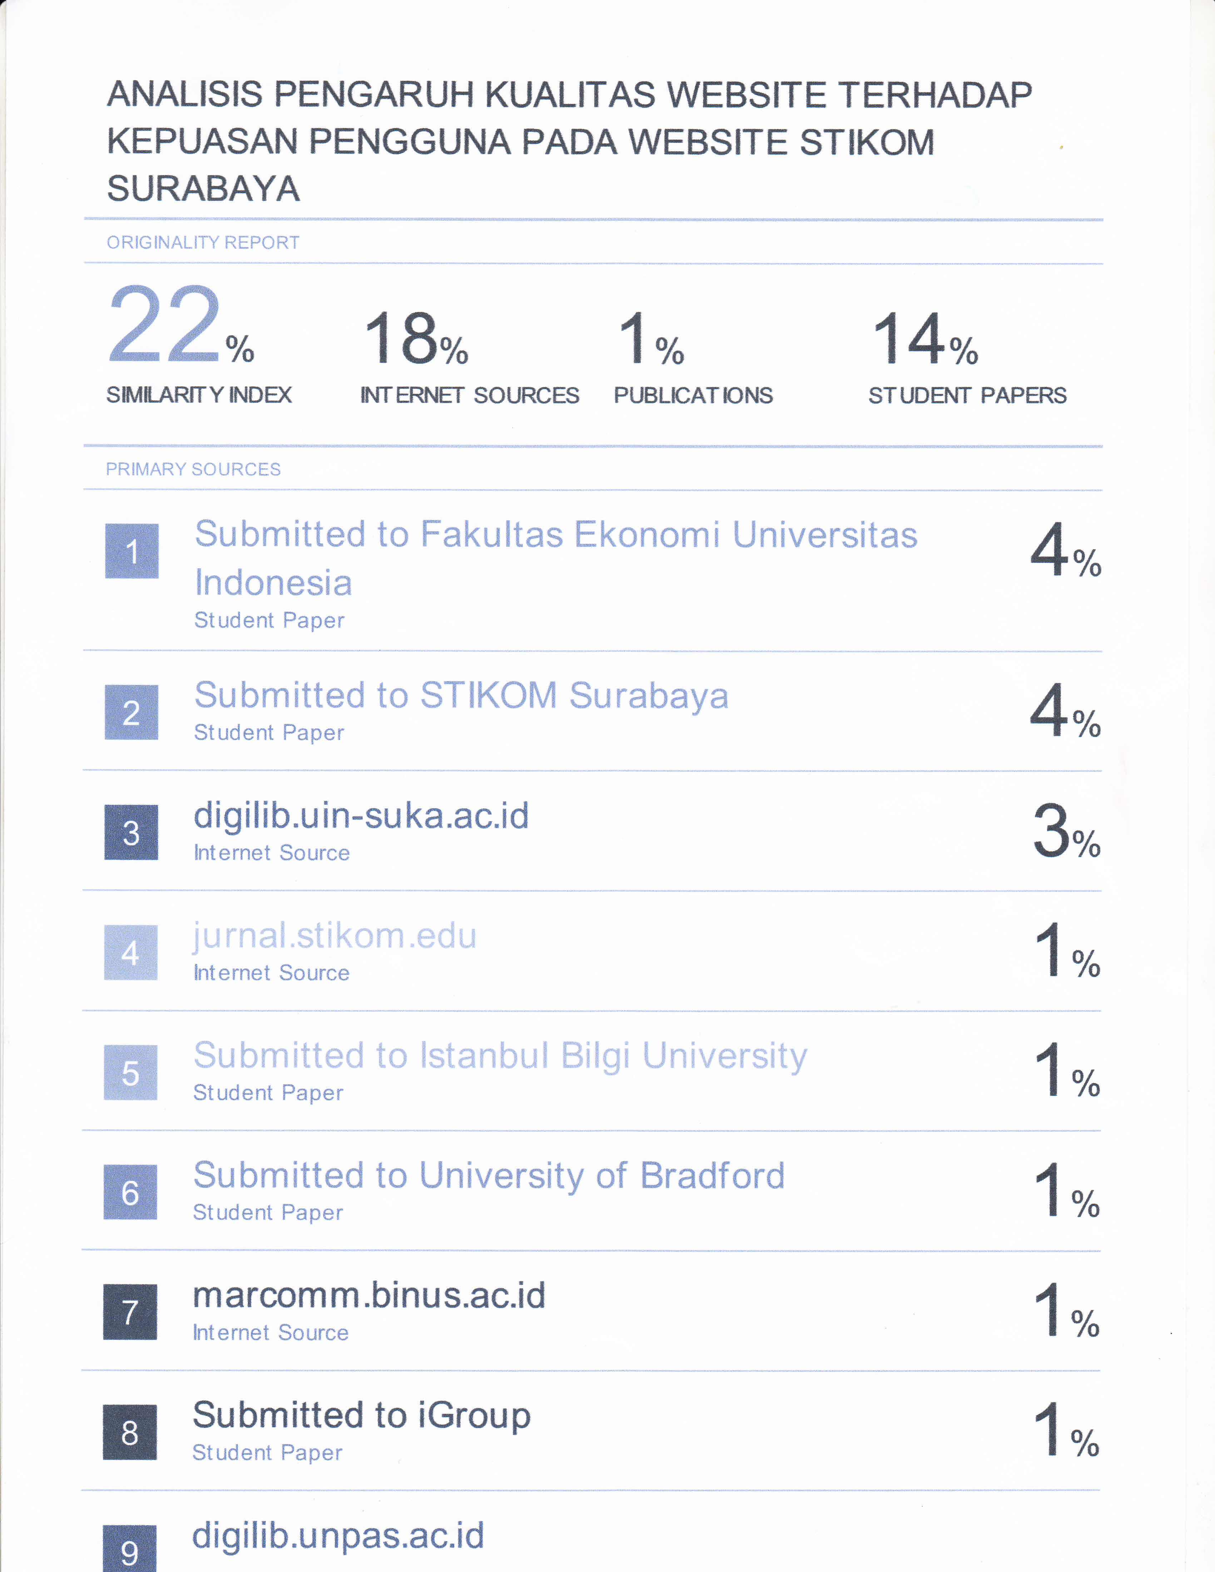The image size is (1215, 1572).
Task: Follow the jurnal.stikom.edu link
Action: (x=335, y=936)
